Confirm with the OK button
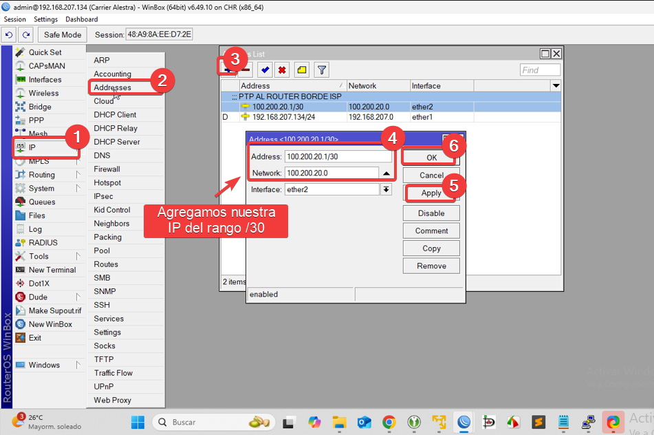 430,156
